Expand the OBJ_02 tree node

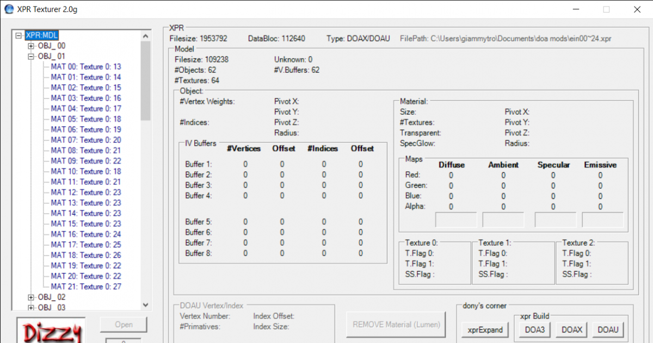coord(31,297)
